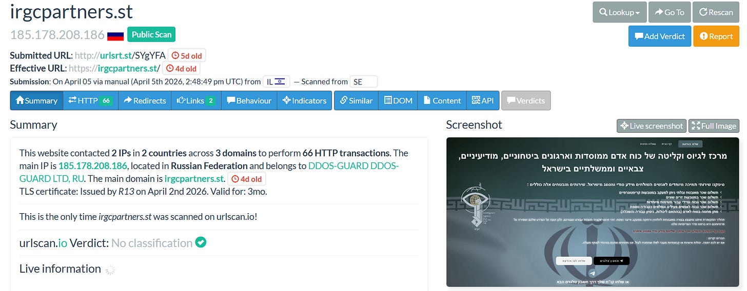Click the Russian flag icon beside the IP

(115, 36)
